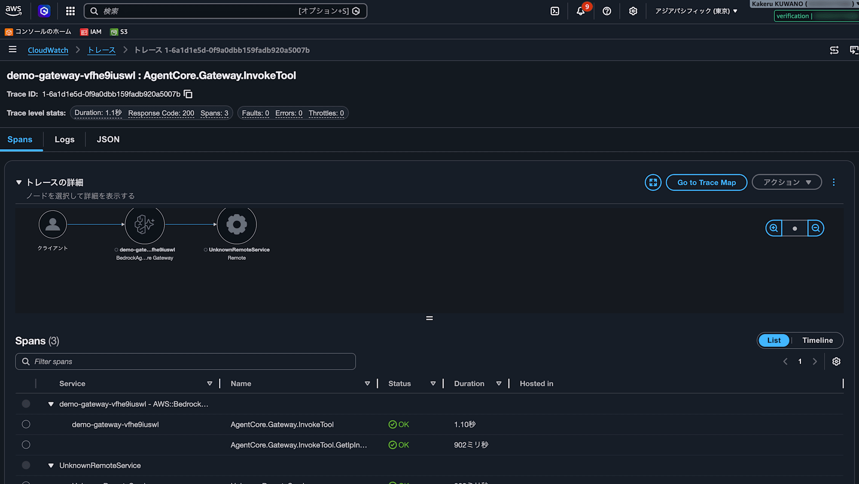
Task: Open the AWS home logo
Action: (13, 11)
